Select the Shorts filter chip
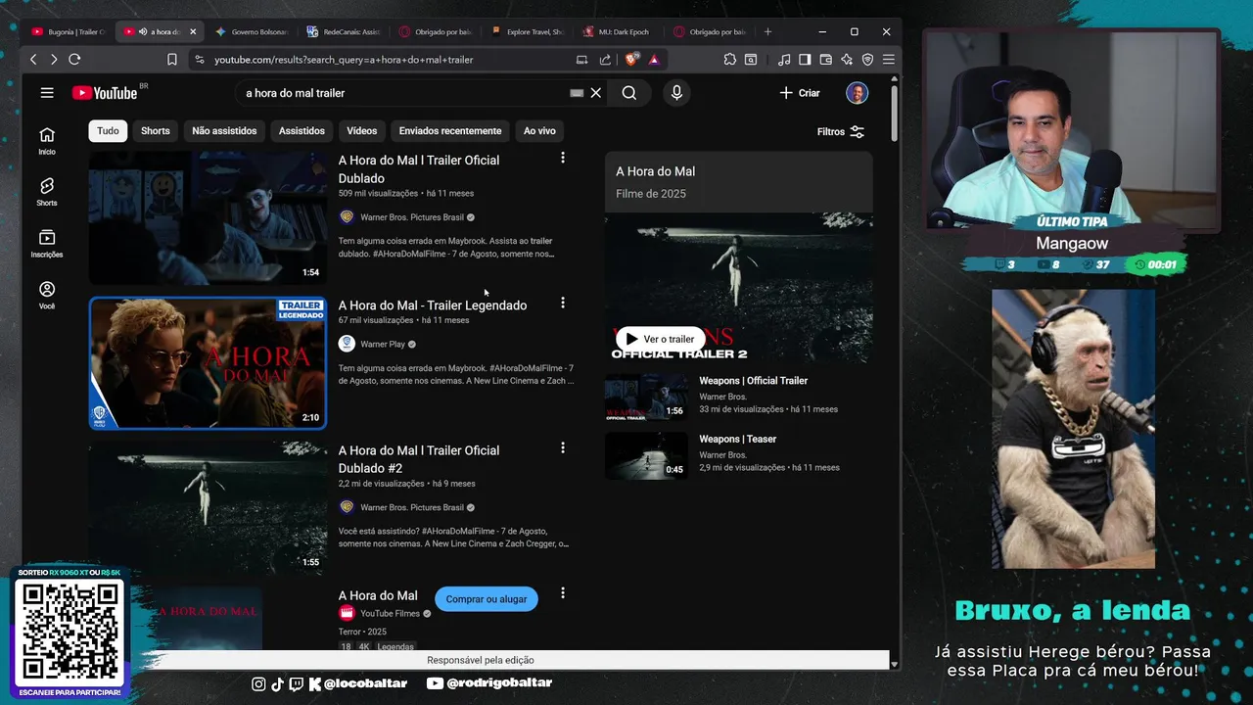 point(155,130)
